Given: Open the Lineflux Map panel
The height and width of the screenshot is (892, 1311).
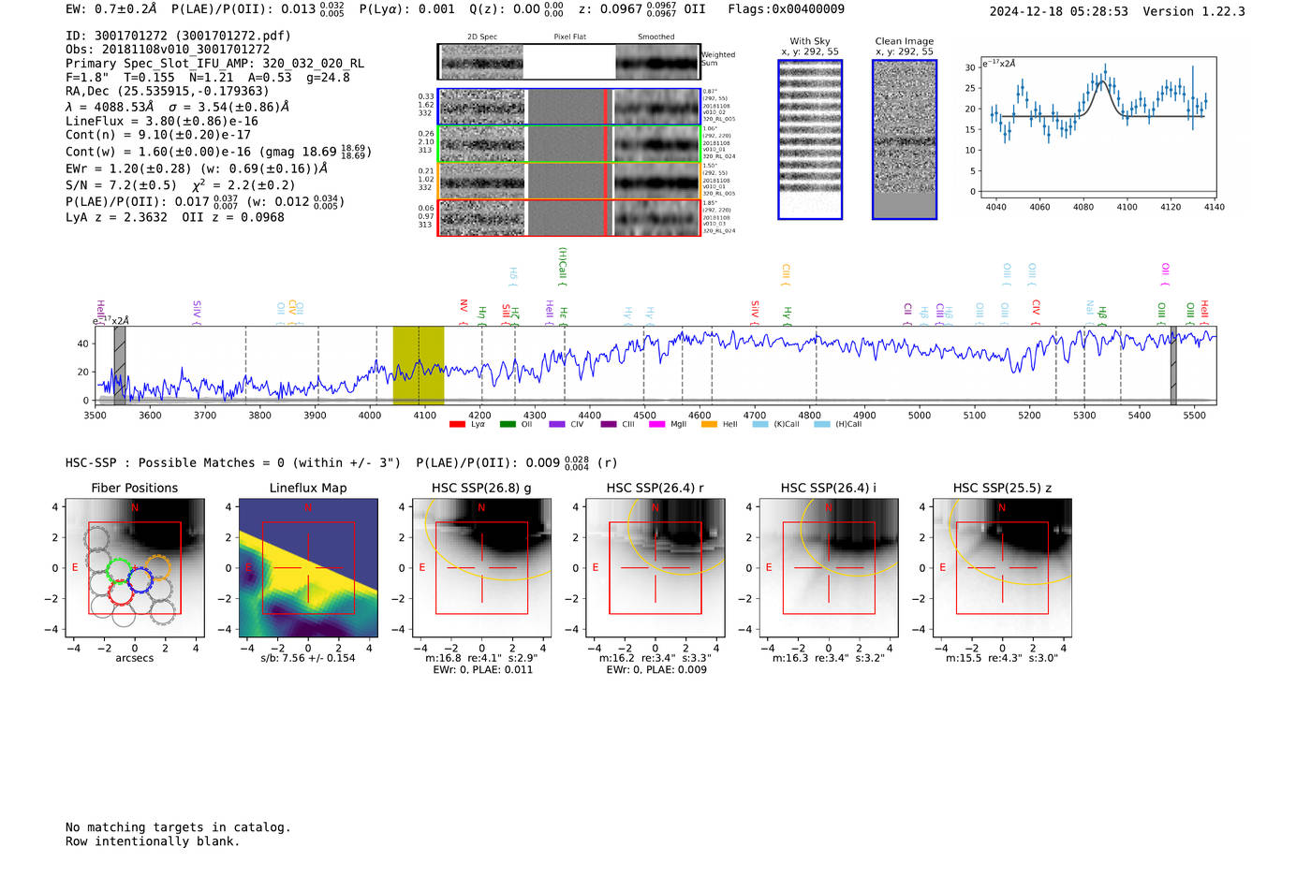Looking at the screenshot, I should (x=309, y=568).
